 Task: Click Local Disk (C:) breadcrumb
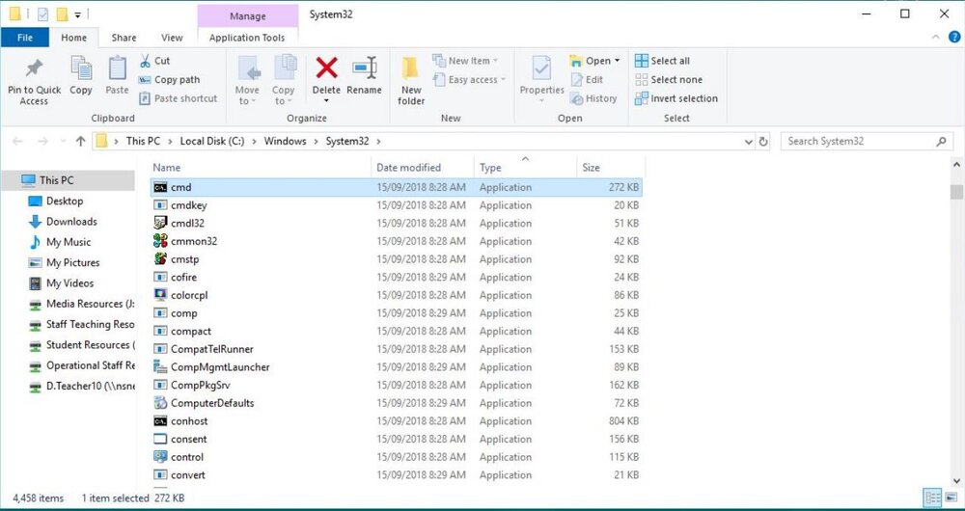(211, 141)
